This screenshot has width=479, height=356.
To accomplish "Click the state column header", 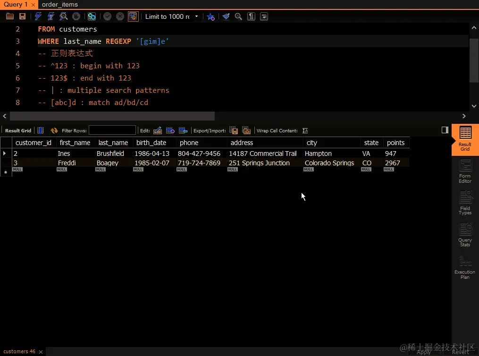I will (x=371, y=143).
